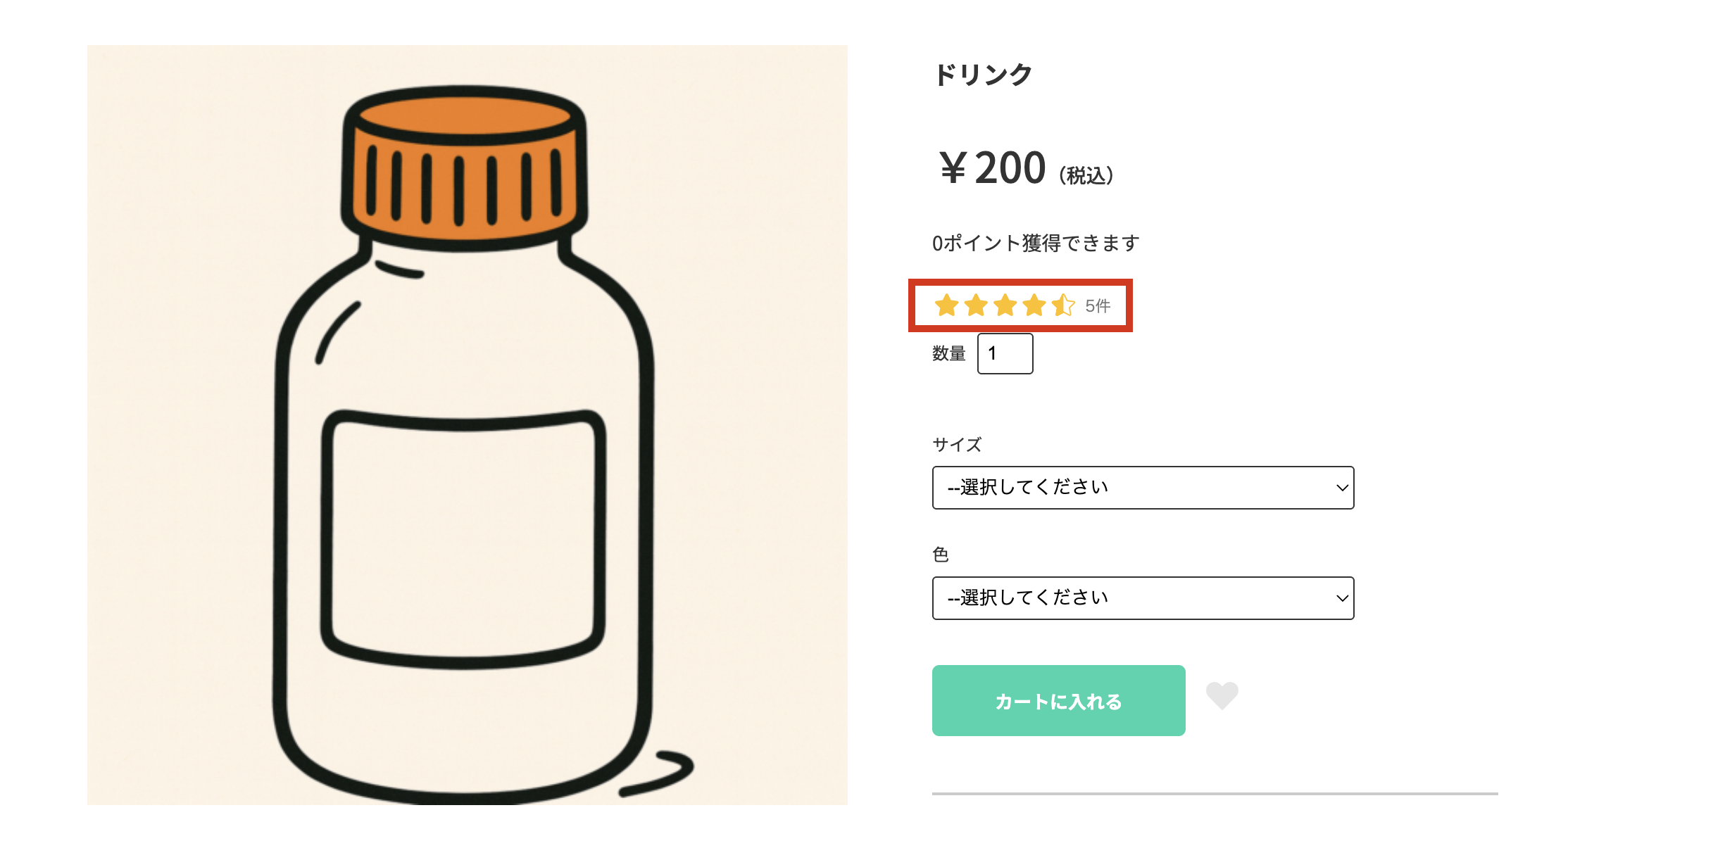Click the half-filled fifth star
The image size is (1725, 841).
tap(1063, 305)
